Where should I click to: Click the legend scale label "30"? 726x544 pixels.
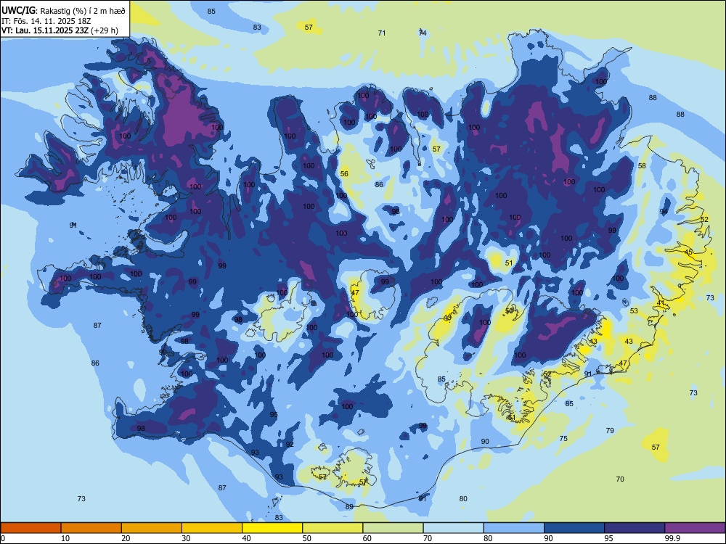point(186,538)
